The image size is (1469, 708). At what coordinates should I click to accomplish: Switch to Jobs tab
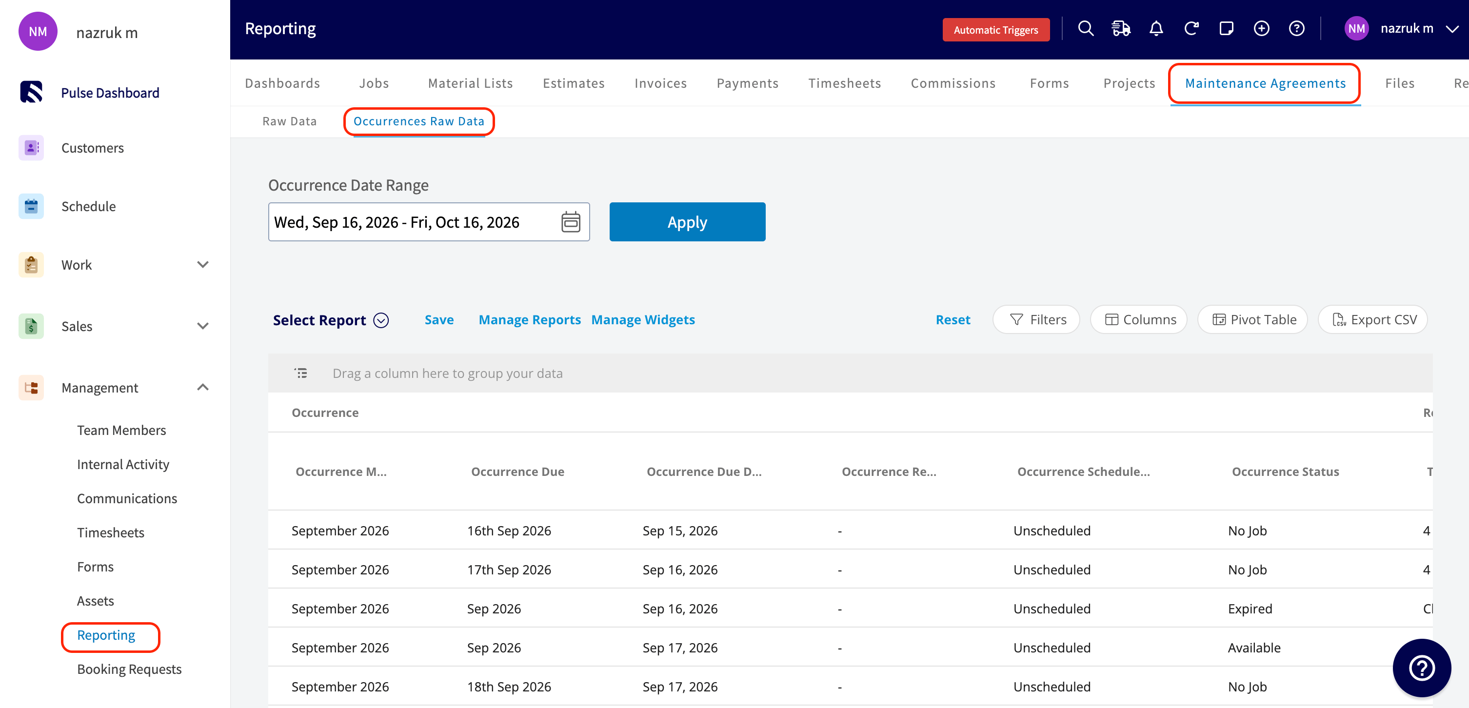pyautogui.click(x=374, y=83)
